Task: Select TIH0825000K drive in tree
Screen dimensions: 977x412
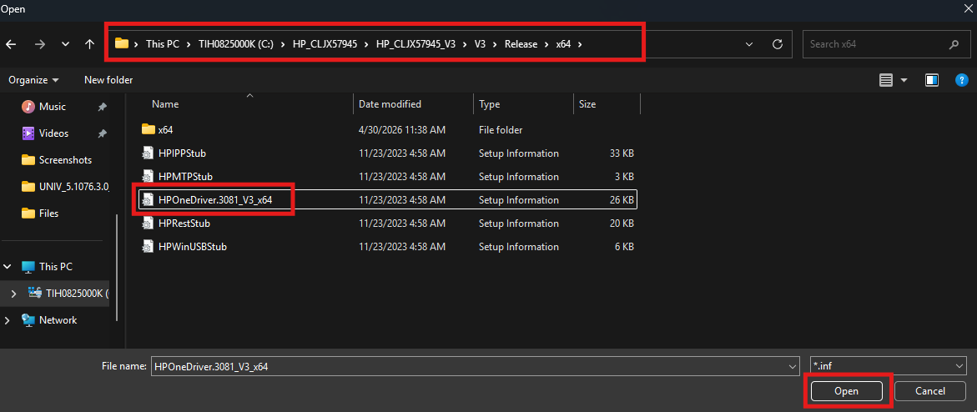Action: [x=78, y=294]
